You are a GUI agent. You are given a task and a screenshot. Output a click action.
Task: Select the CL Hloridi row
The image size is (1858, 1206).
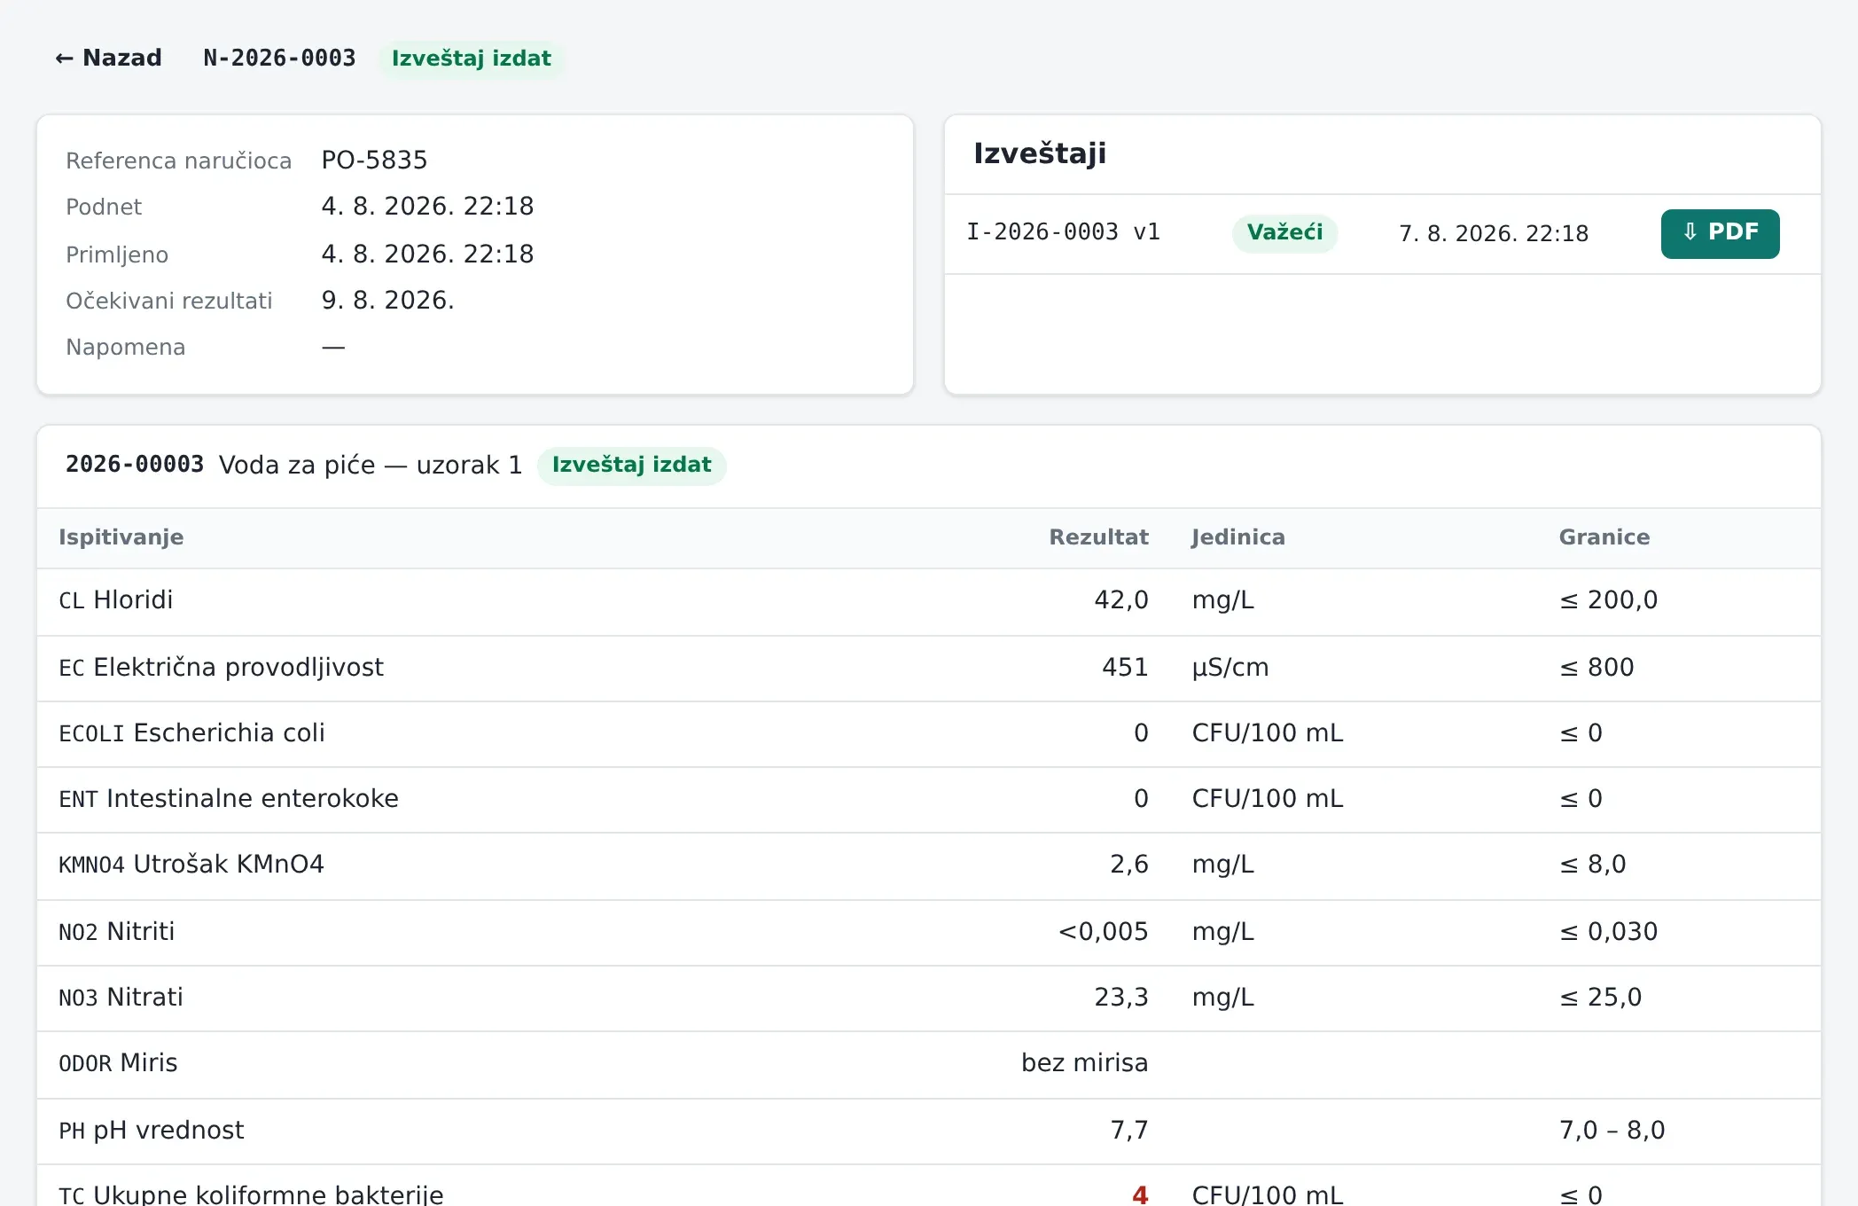coord(929,601)
